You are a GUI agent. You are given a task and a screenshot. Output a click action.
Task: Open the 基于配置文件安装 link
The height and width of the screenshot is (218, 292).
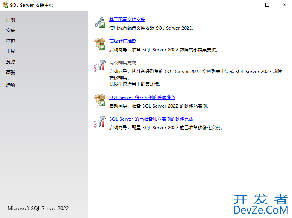click(127, 19)
